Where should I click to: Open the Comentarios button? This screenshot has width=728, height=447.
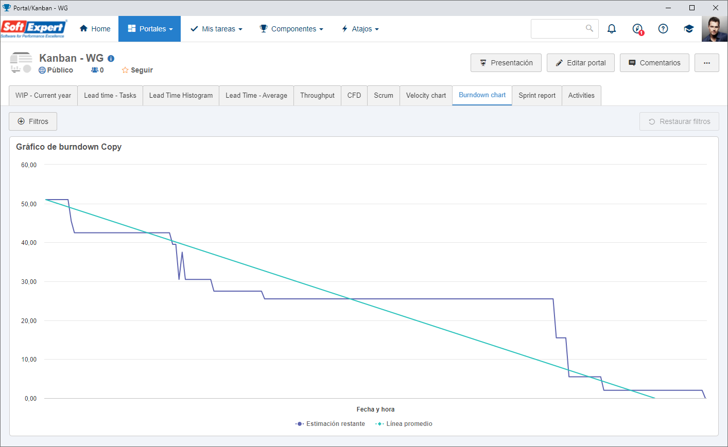click(654, 63)
